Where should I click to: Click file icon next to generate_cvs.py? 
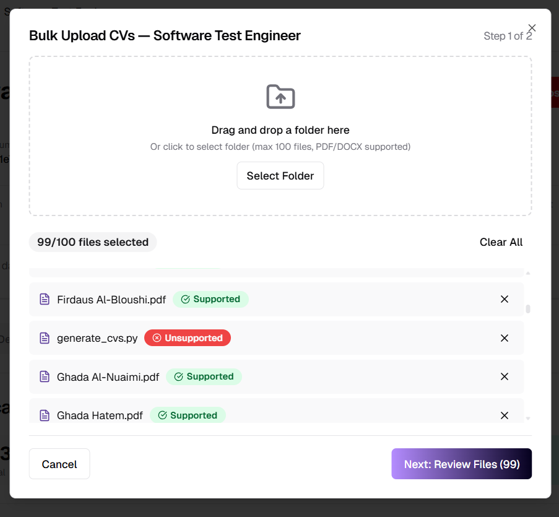point(45,338)
